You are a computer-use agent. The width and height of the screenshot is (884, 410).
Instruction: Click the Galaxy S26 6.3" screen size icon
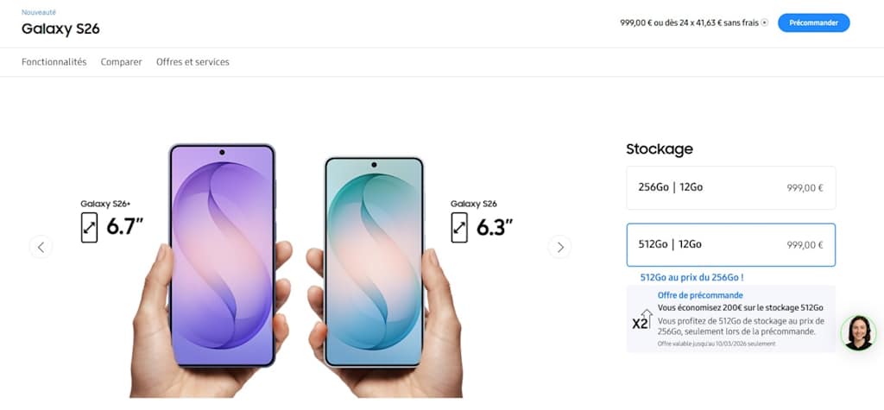[x=459, y=228]
